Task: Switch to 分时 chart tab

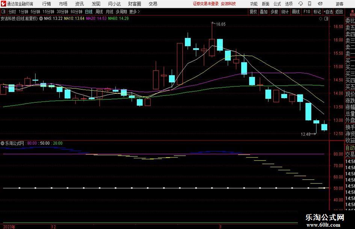Action: [x=12, y=12]
